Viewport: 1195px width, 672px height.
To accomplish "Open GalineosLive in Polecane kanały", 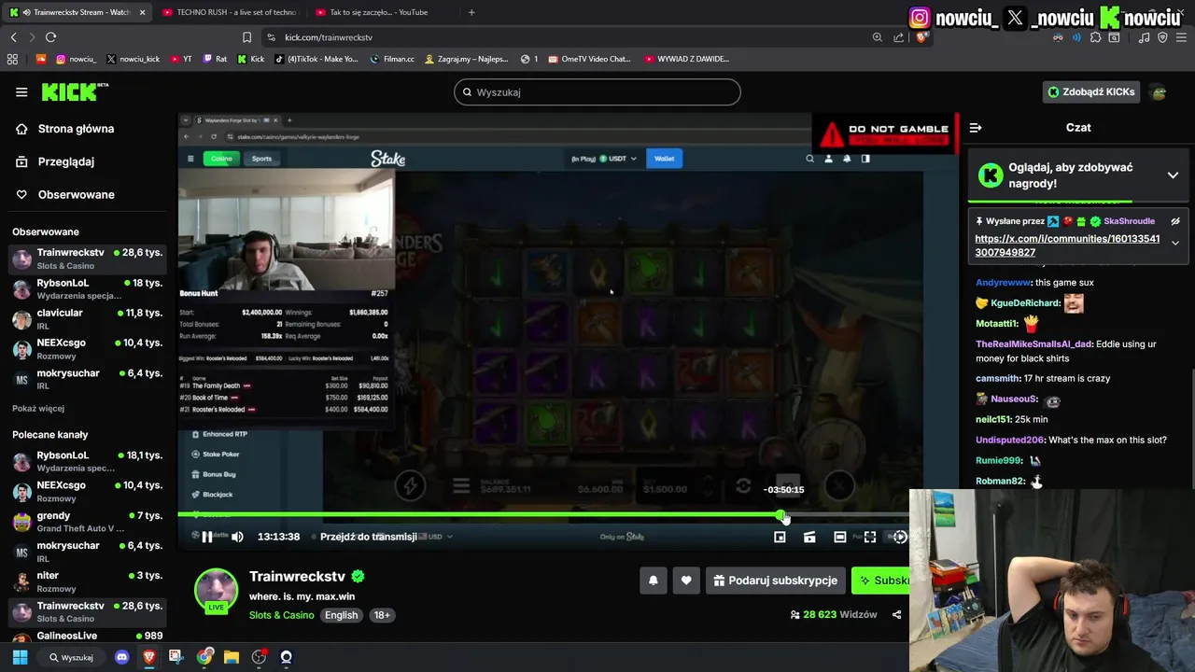I will [x=88, y=637].
